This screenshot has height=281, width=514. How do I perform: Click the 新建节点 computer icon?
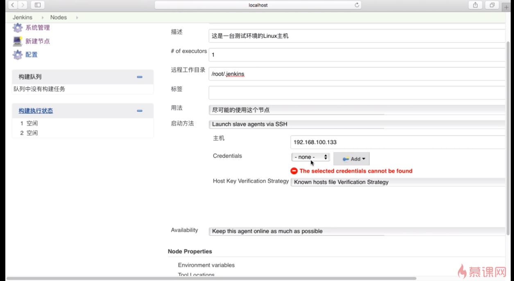17,41
